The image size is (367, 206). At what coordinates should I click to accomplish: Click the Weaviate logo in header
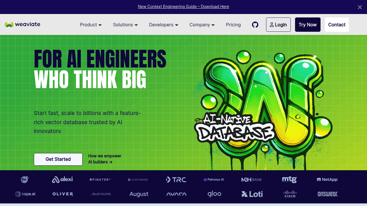tap(23, 25)
